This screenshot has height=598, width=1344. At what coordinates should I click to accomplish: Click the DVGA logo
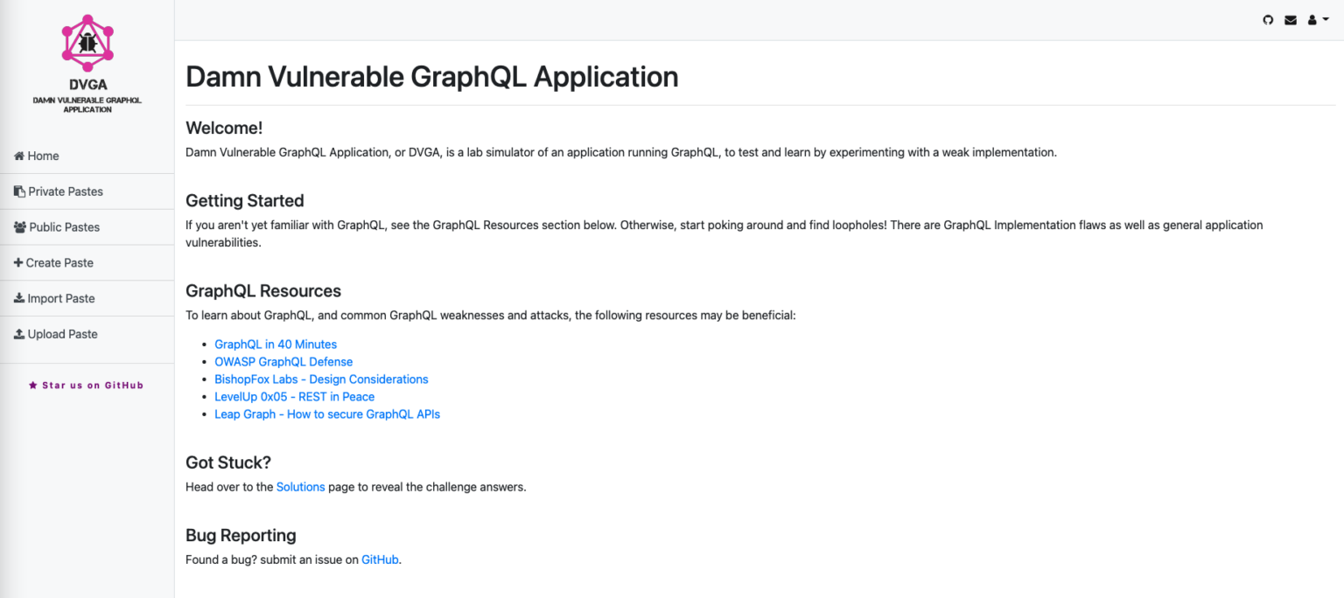[x=87, y=44]
